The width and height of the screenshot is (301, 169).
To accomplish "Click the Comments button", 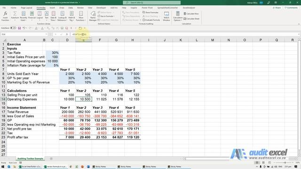I will coord(291,8).
